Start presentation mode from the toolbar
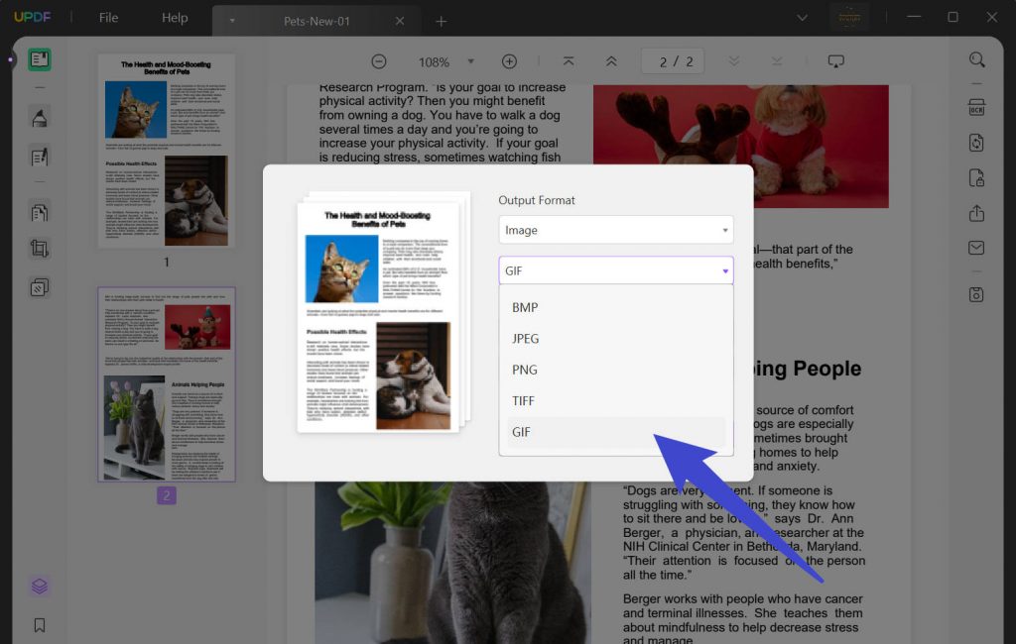This screenshot has width=1016, height=644. [836, 61]
